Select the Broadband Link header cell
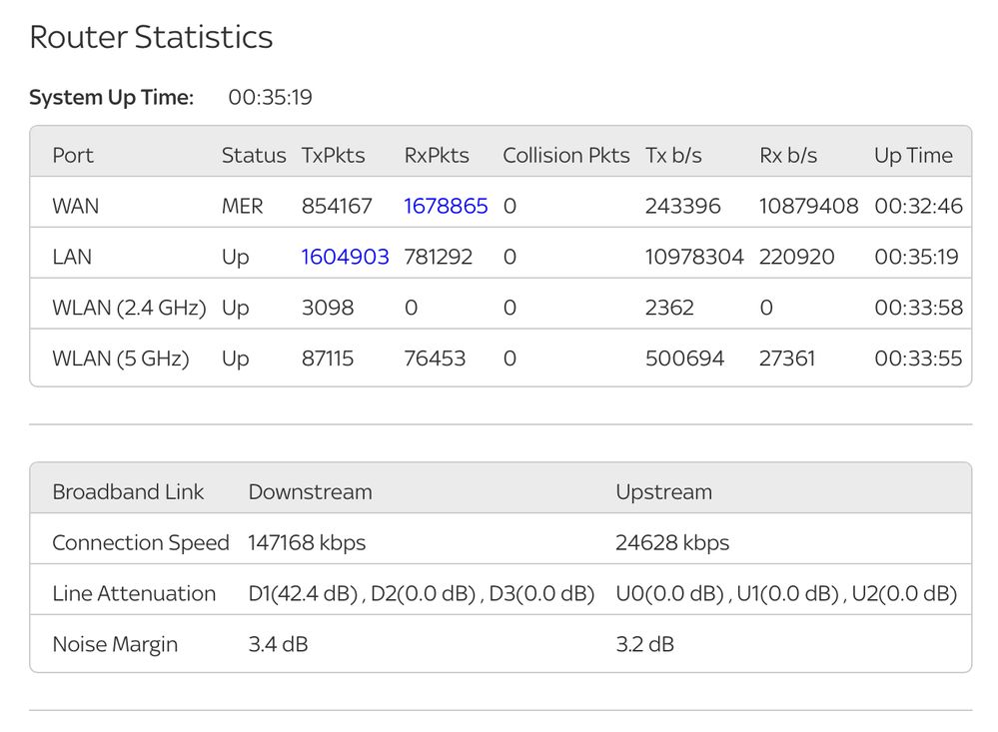 [128, 491]
